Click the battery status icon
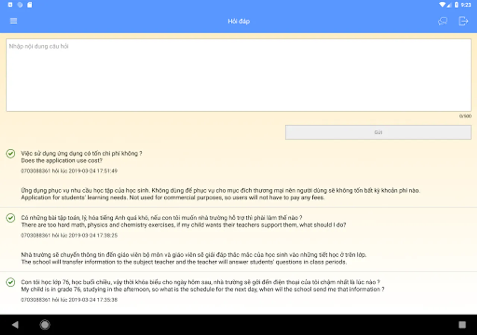The height and width of the screenshot is (335, 477). [457, 5]
